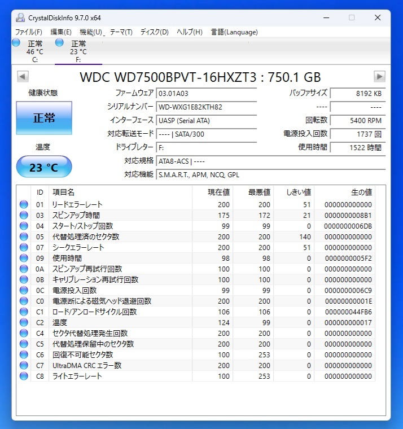Click the interface field UASP (Serial ATA)
The image size is (403, 429).
pos(206,120)
